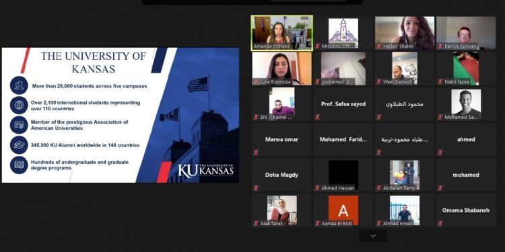Viewport: 505px width, 252px height.
Task: Select Hadeir Shahin's video tile
Action: pyautogui.click(x=405, y=33)
